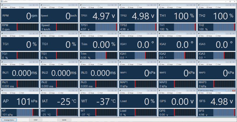This screenshot has height=122, width=237.
Task: Minimize the Gear Position Sensor Voltage panel
Action: (188, 91)
